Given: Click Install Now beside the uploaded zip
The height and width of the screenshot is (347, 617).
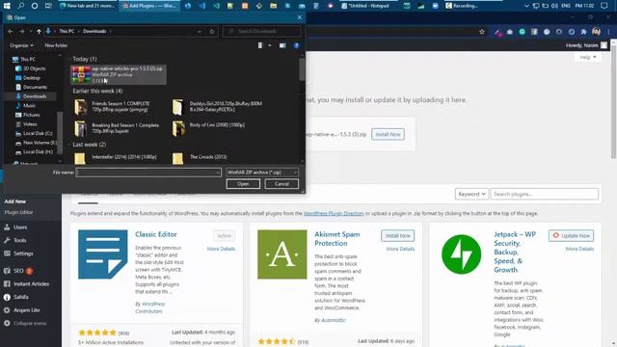Looking at the screenshot, I should pyautogui.click(x=388, y=134).
